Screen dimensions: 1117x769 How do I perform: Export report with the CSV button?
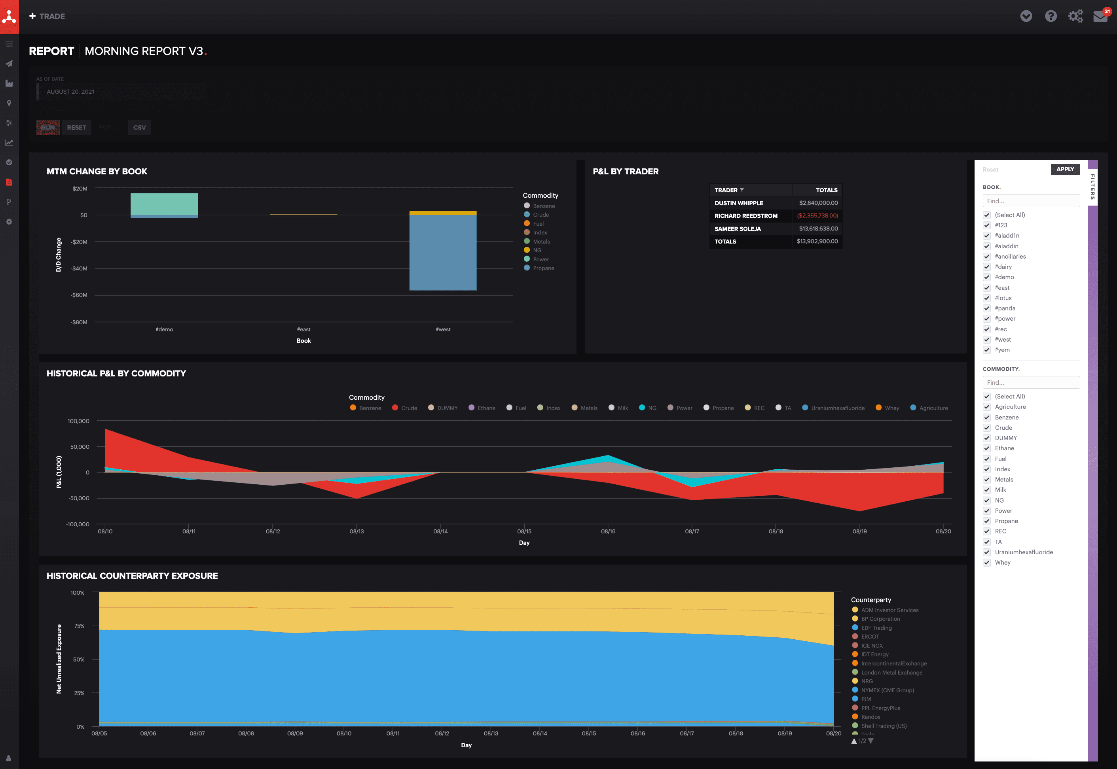[139, 128]
